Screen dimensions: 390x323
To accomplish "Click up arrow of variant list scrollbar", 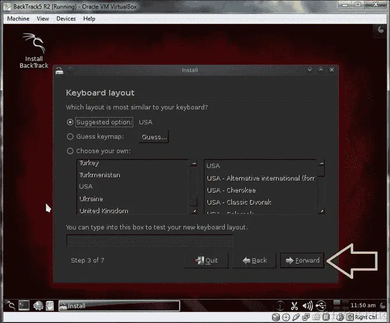I will (321, 163).
